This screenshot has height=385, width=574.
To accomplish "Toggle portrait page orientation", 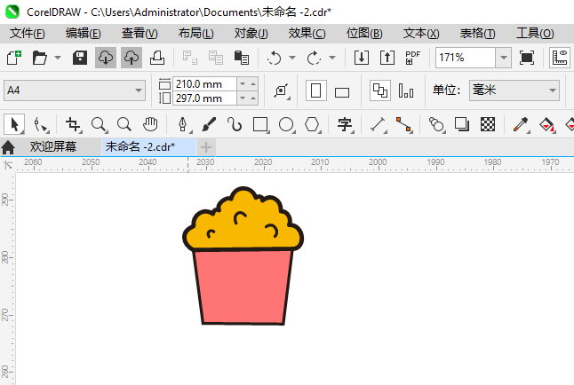I will pyautogui.click(x=315, y=90).
